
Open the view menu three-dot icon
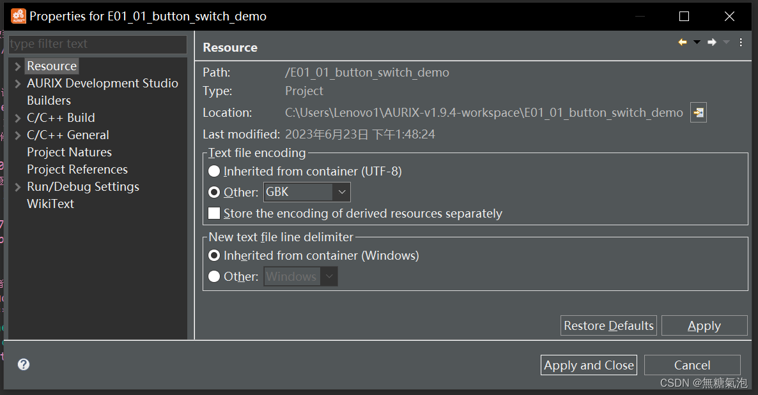[741, 43]
